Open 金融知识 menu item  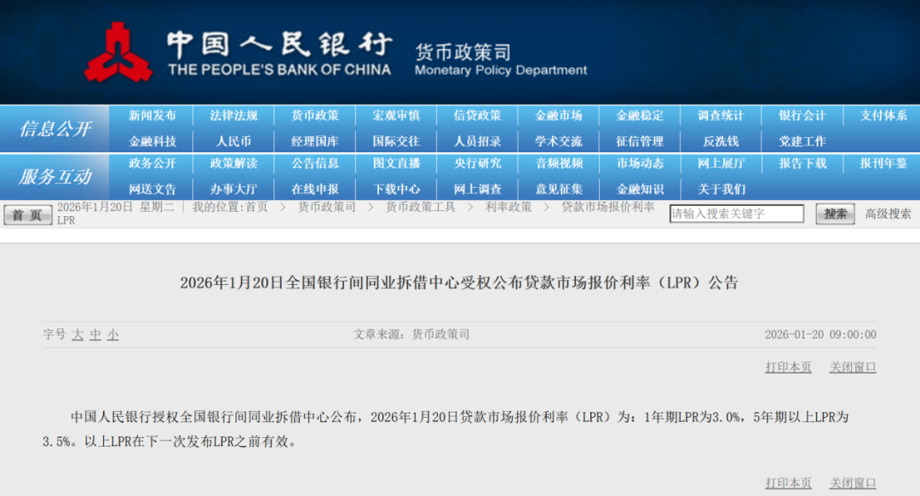click(x=640, y=189)
